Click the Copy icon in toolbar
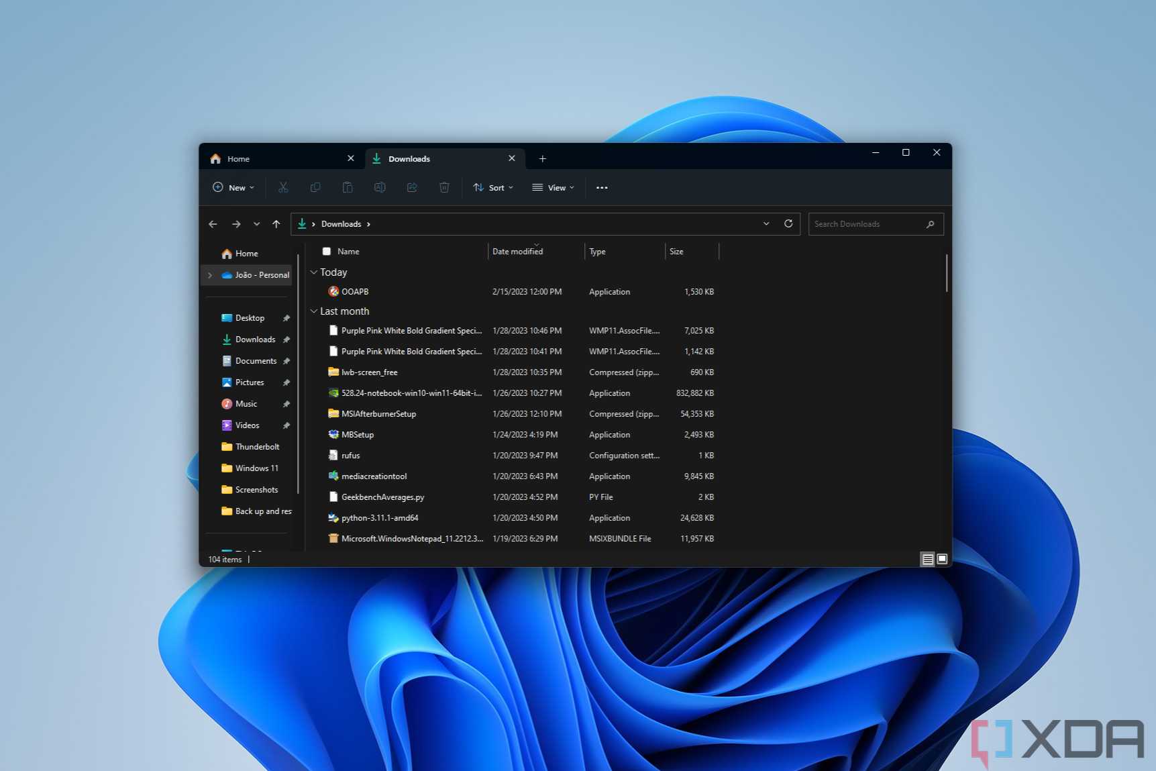This screenshot has height=771, width=1156. tap(315, 188)
